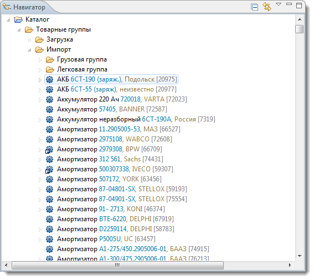The image size is (314, 280).
Task: Click gear icon of АКБ 6СТ-55
Action: [x=49, y=89]
